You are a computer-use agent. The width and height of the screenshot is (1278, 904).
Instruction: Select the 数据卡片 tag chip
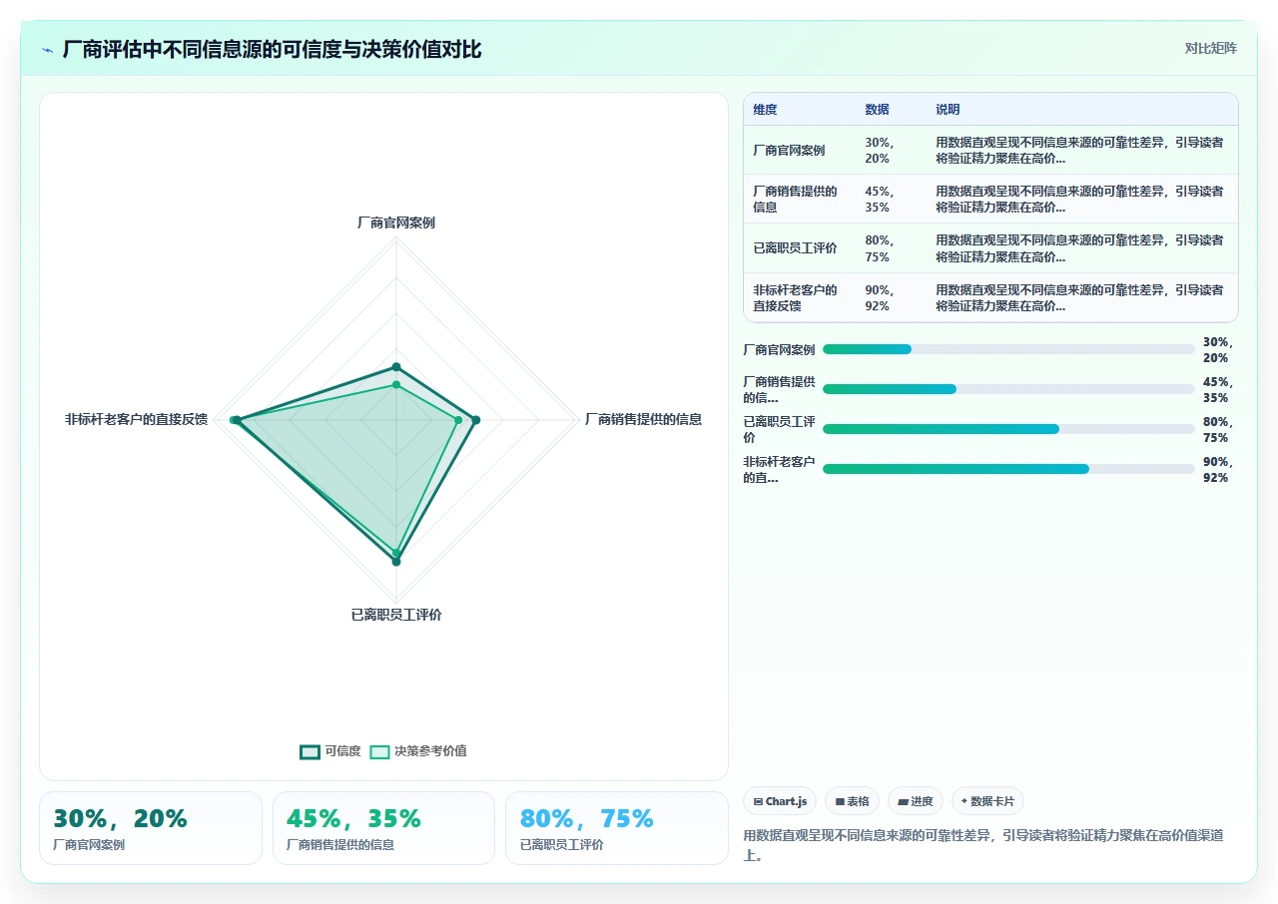tap(987, 801)
